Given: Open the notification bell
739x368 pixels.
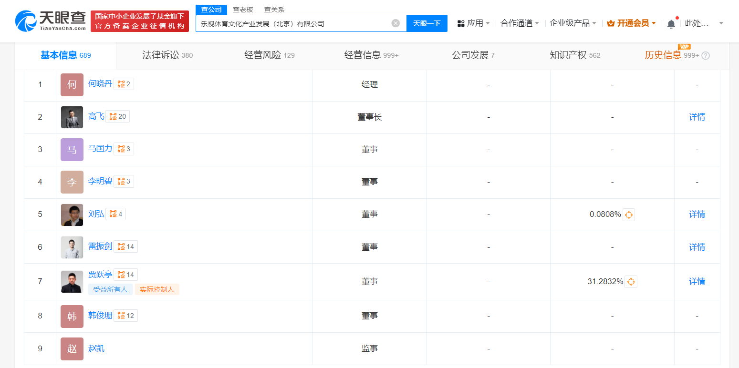Looking at the screenshot, I should click(x=671, y=24).
